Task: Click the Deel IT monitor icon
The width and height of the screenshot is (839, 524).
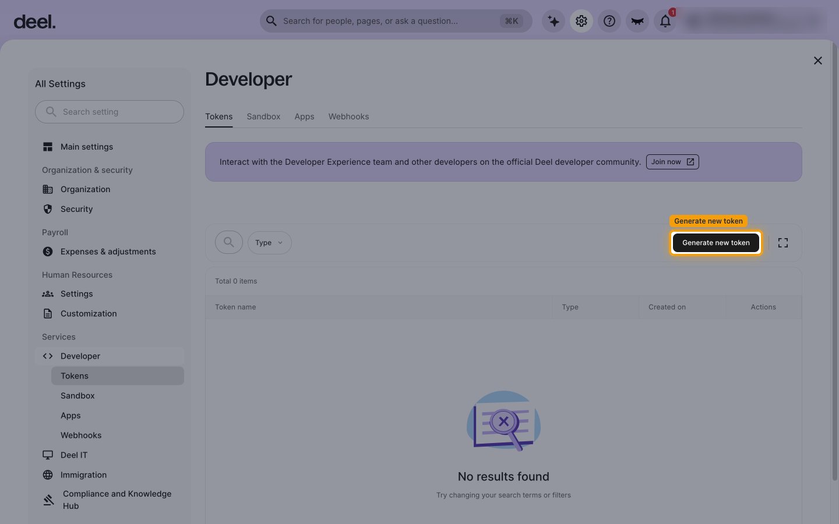Action: tap(48, 455)
